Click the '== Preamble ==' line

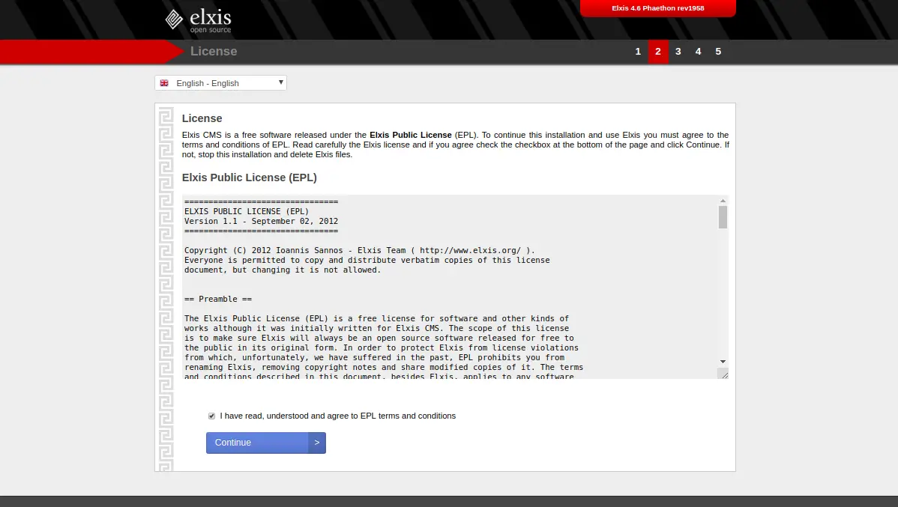[218, 299]
